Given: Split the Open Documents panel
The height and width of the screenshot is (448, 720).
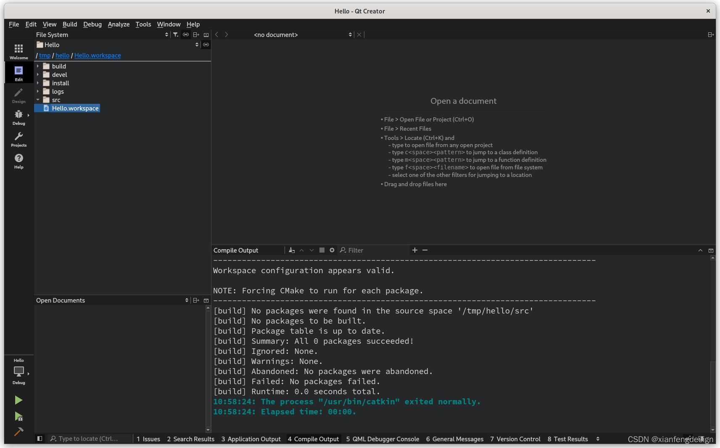Looking at the screenshot, I should click(196, 300).
